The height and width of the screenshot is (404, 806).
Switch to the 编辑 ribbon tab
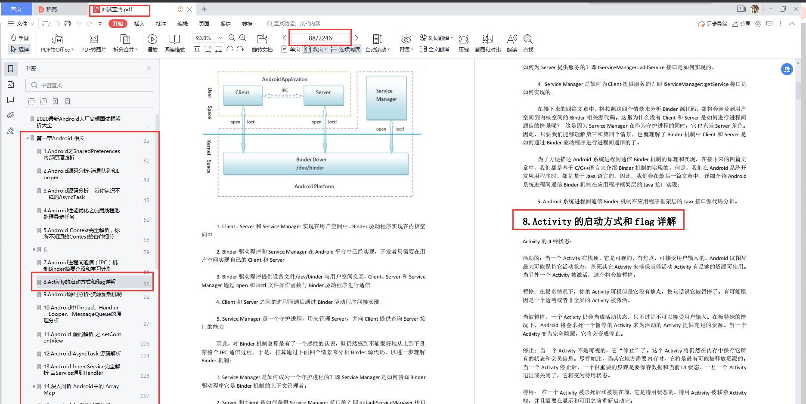click(x=183, y=24)
